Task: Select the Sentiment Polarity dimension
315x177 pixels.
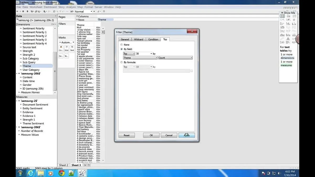Action: (x=33, y=28)
